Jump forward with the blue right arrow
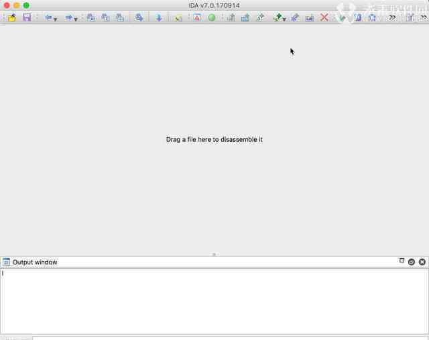 [x=69, y=18]
